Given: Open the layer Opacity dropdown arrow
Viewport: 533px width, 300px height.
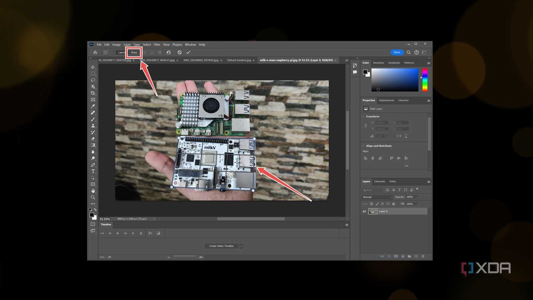Looking at the screenshot, I should [x=416, y=197].
